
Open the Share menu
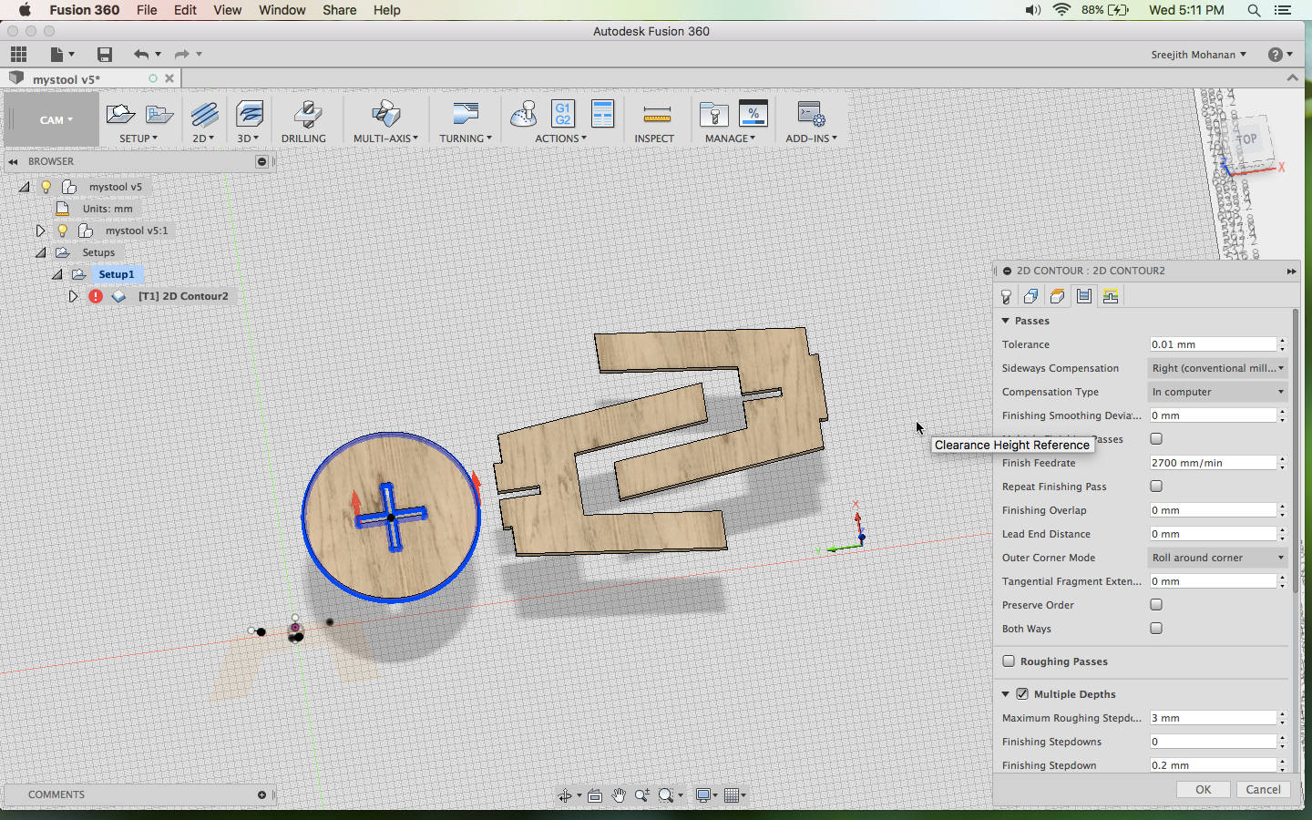tap(339, 10)
